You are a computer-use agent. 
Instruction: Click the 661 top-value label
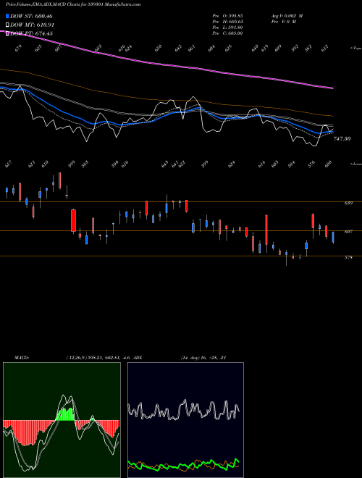click(x=192, y=49)
